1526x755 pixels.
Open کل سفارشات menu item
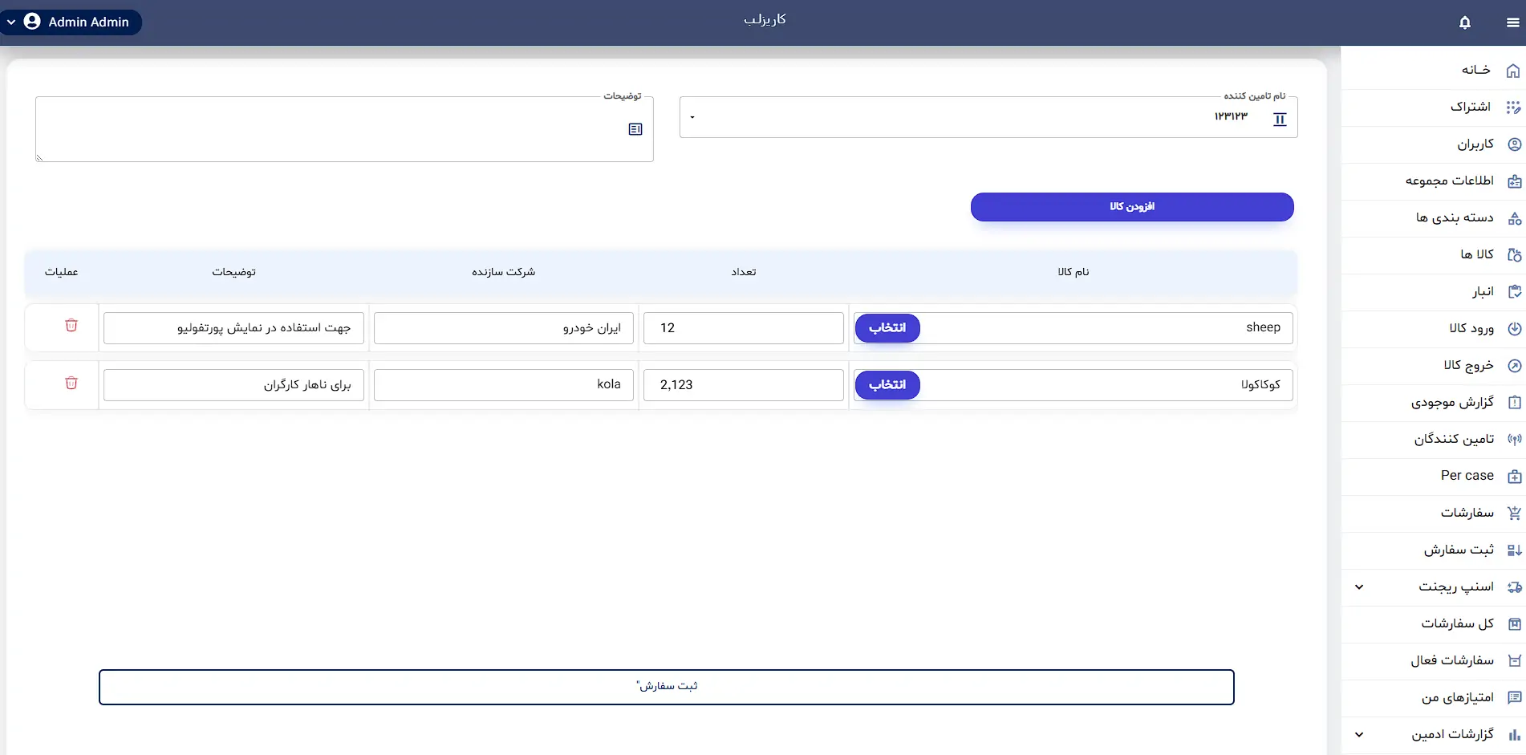[1433, 624]
